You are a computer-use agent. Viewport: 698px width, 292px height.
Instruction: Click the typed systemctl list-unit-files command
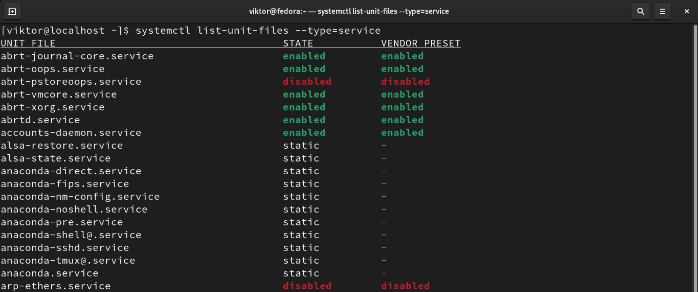pyautogui.click(x=258, y=30)
